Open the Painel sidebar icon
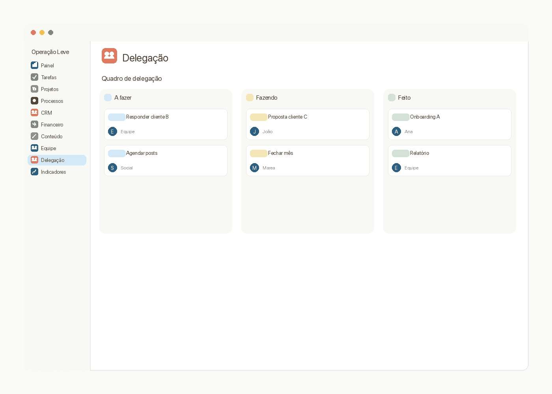The image size is (552, 394). [35, 65]
